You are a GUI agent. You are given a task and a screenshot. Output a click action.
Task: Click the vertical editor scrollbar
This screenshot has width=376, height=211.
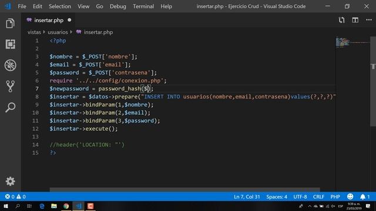point(373,81)
